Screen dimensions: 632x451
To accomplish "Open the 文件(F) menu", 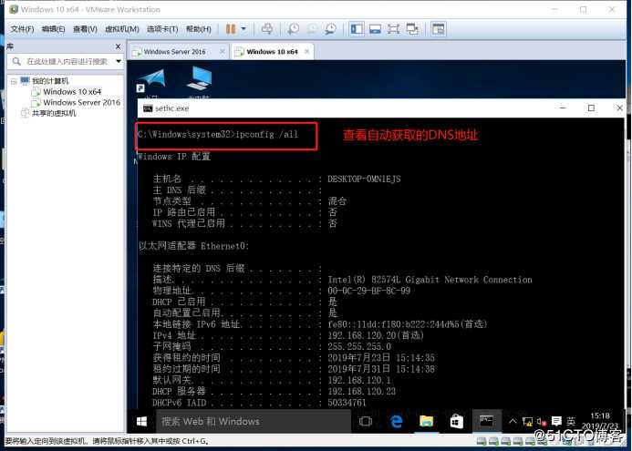I will (22, 29).
